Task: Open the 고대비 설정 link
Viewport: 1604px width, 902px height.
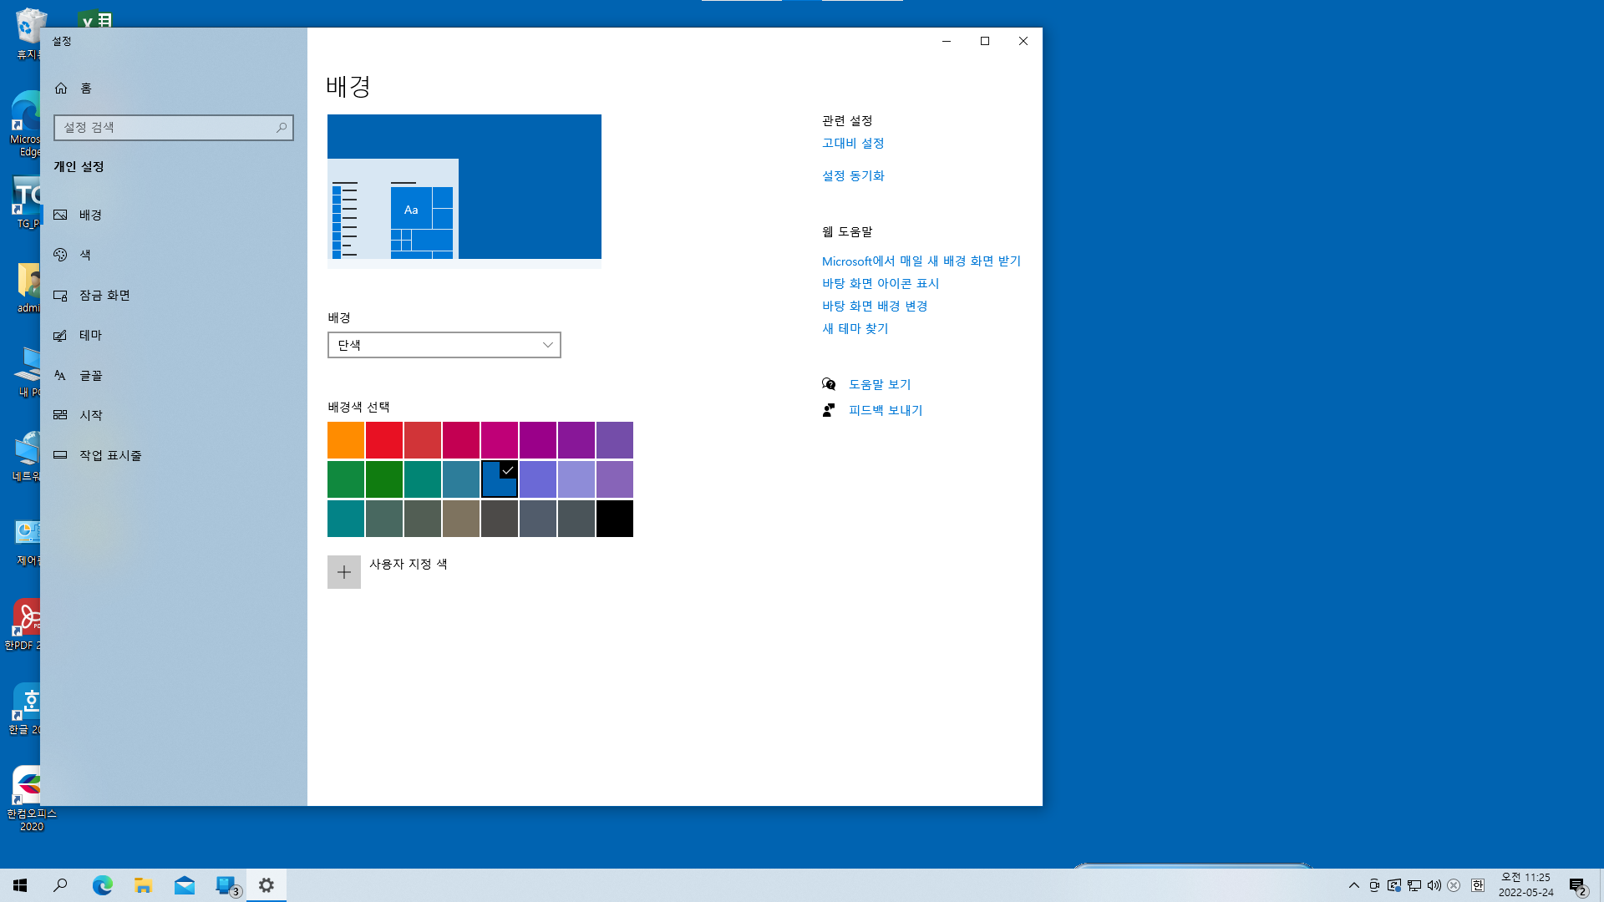Action: (852, 143)
